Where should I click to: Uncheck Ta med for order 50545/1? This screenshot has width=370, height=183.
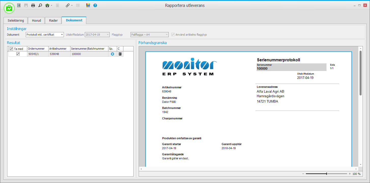(x=18, y=54)
